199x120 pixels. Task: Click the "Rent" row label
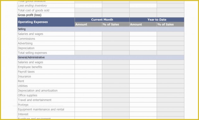[x=21, y=81]
